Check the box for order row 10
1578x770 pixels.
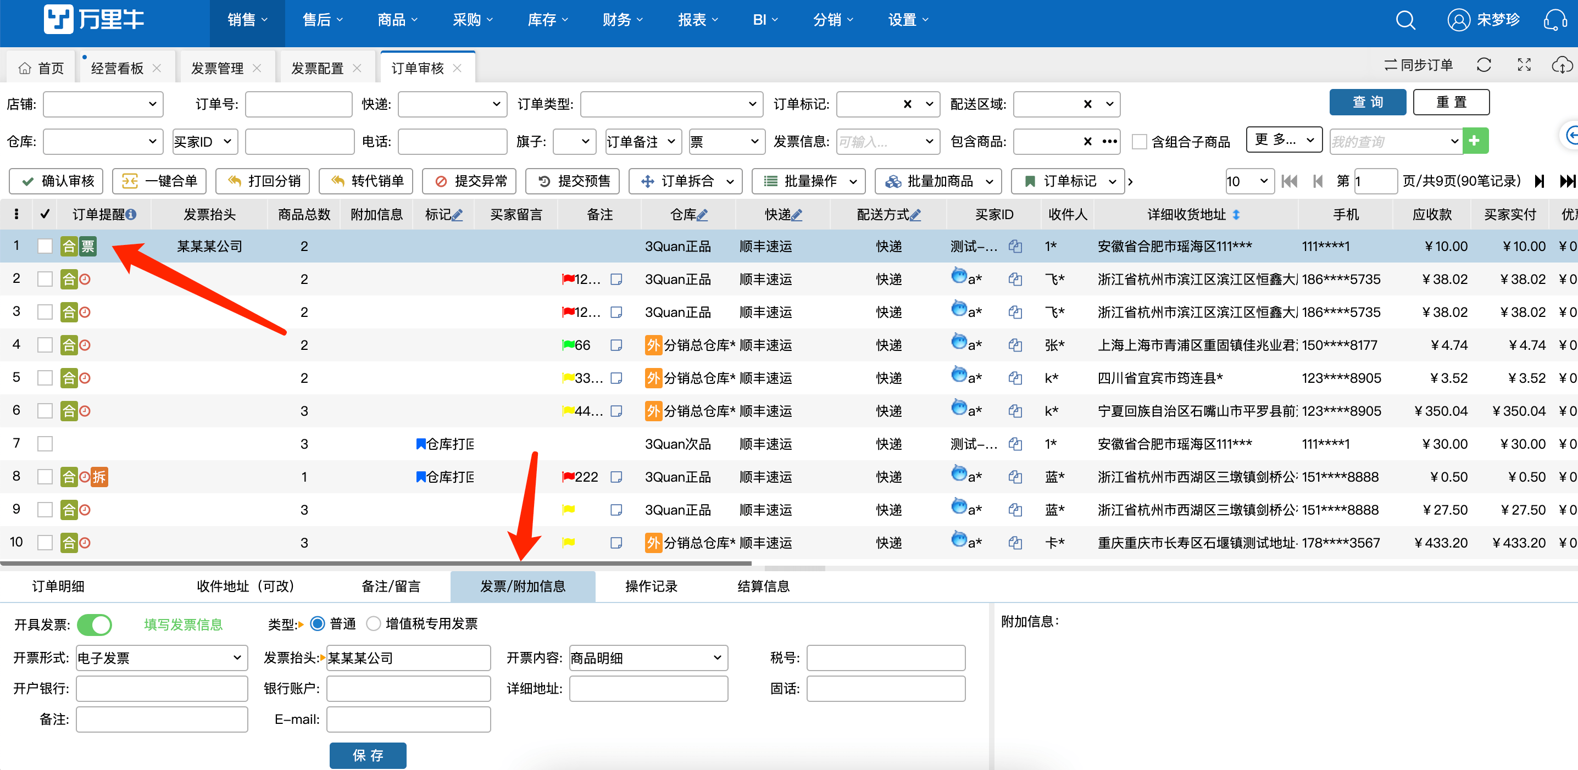pyautogui.click(x=45, y=543)
